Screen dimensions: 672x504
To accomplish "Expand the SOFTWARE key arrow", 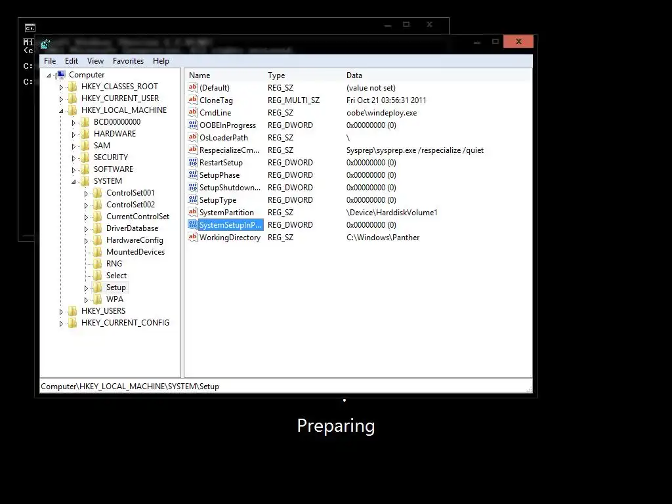I will point(73,170).
